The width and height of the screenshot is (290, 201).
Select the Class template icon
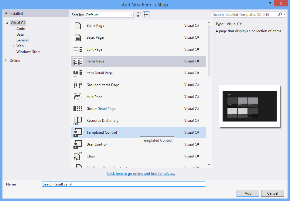(78, 156)
